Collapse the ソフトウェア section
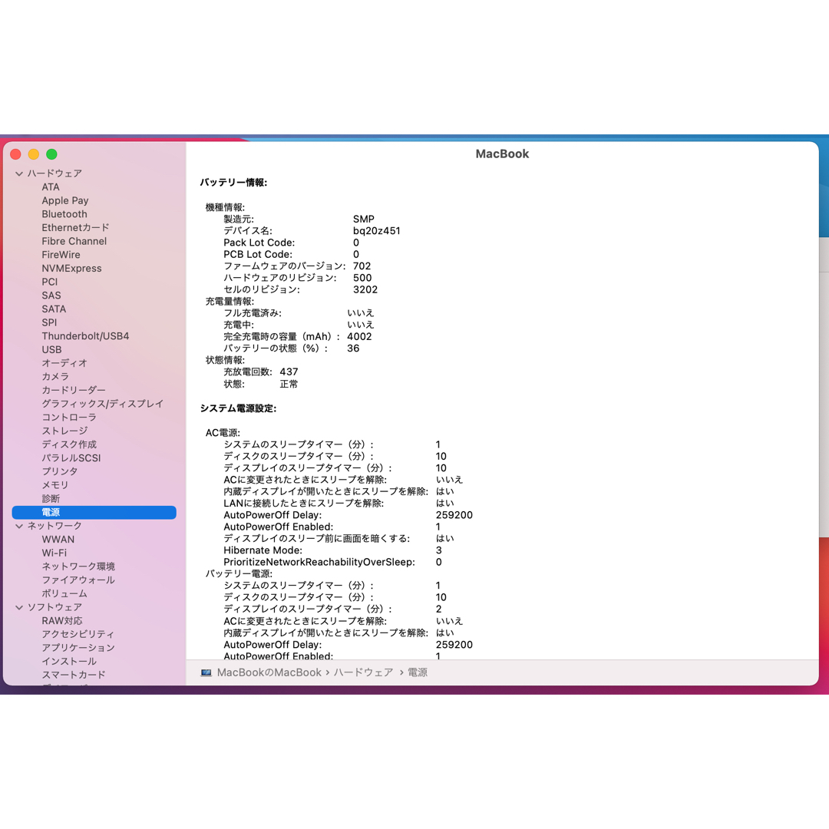The height and width of the screenshot is (829, 829). (x=19, y=607)
